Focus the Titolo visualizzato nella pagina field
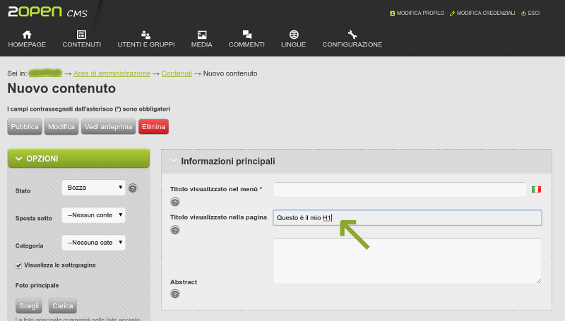Viewport: 565px width, 321px height. (408, 218)
